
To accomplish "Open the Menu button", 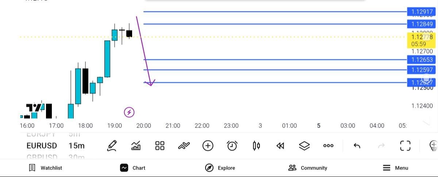I will [x=395, y=168].
